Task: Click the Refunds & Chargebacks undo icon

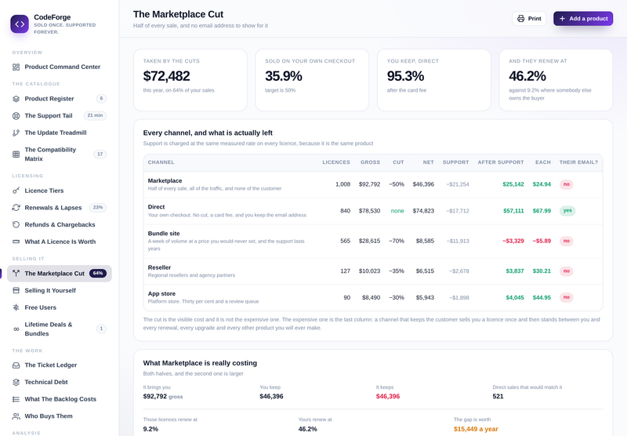Action: coord(16,225)
